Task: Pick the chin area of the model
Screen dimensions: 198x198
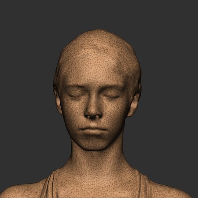Action: point(94,144)
